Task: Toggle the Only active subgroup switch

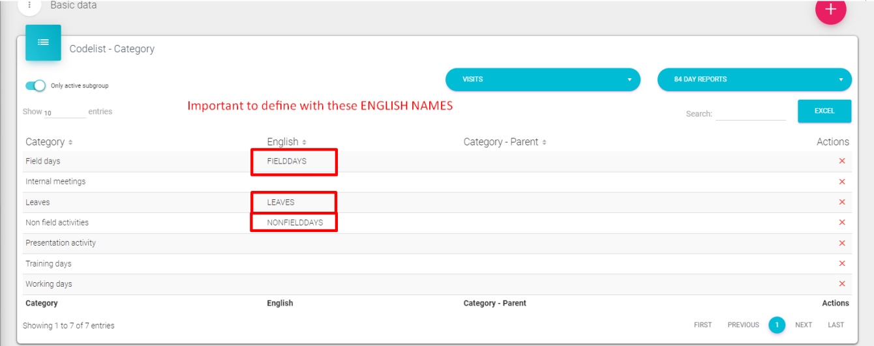Action: pyautogui.click(x=35, y=85)
